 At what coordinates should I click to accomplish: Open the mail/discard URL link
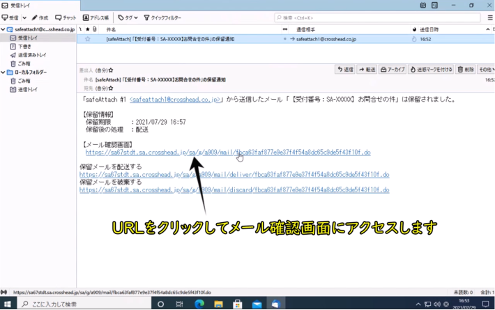[234, 190]
